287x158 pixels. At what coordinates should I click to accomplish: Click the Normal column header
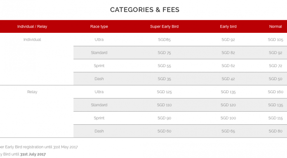tap(275, 27)
